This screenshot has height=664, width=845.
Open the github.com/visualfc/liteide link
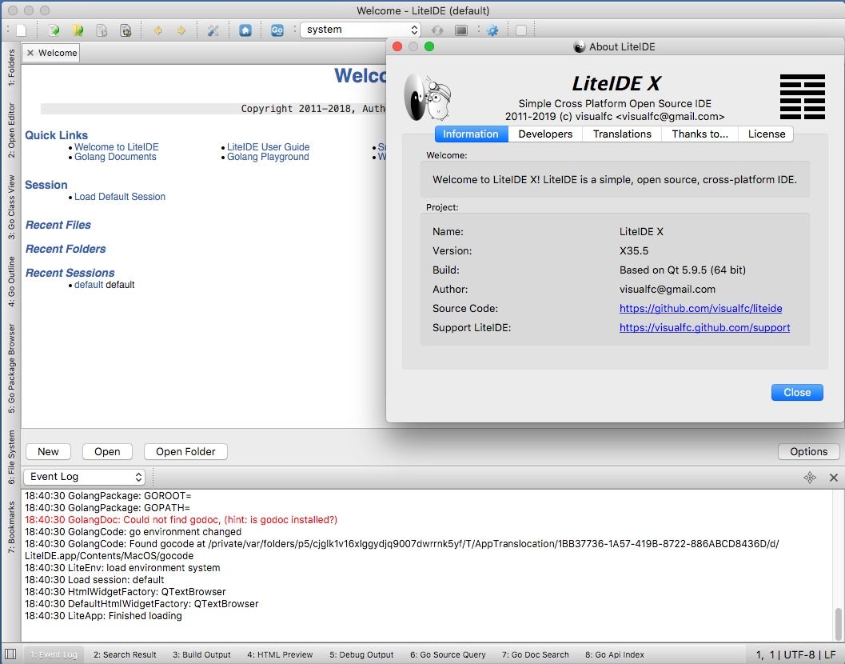point(700,309)
